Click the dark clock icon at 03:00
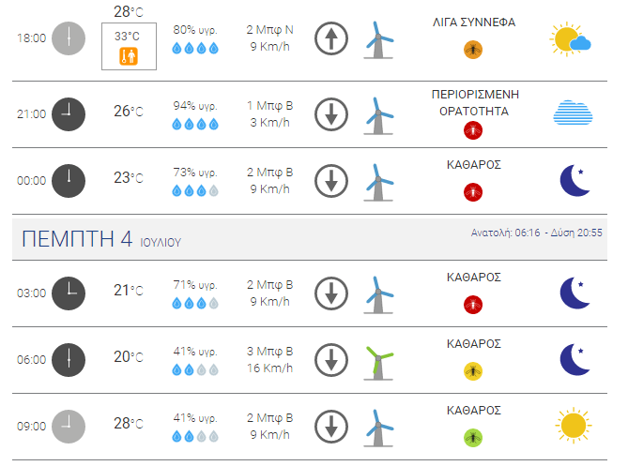The image size is (628, 466). (x=69, y=293)
